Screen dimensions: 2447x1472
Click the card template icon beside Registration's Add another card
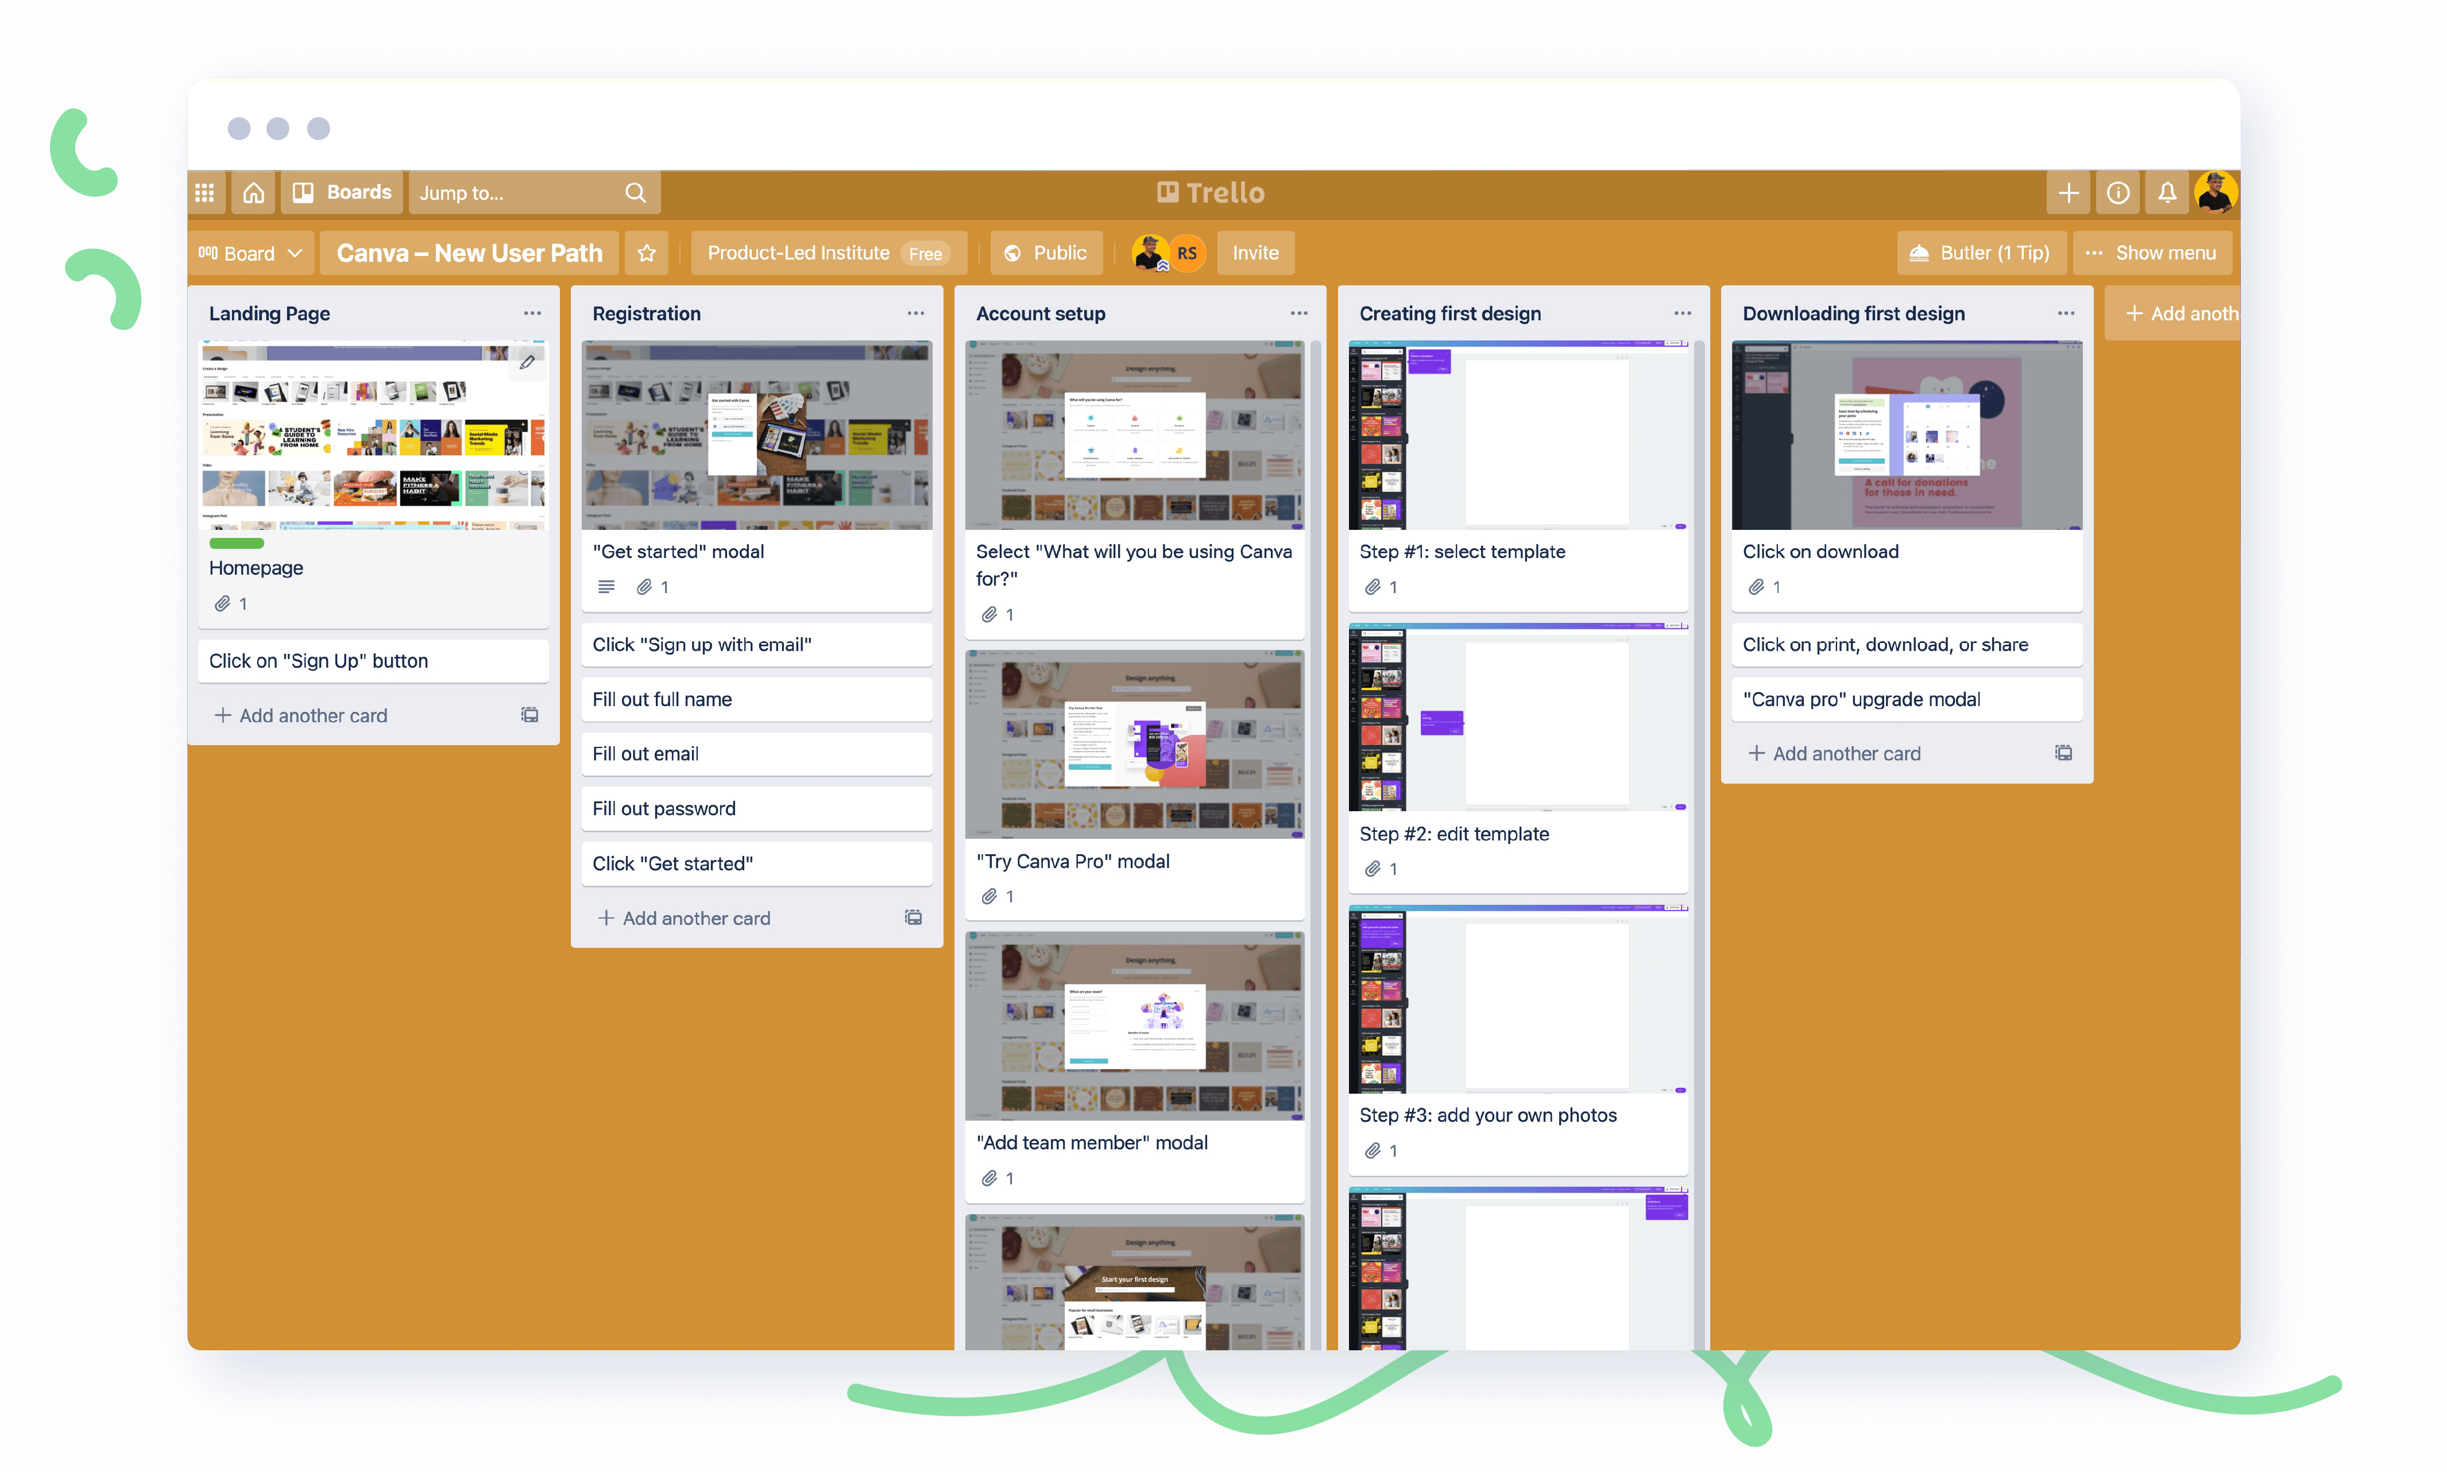(911, 917)
